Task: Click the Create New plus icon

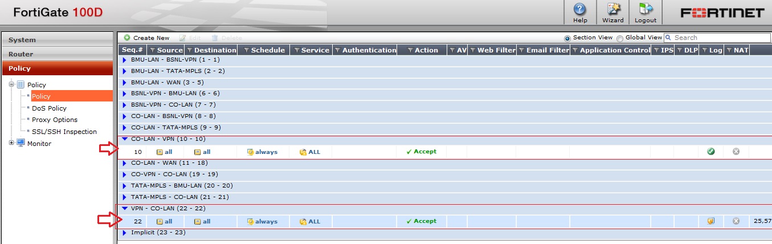Action: coord(127,38)
